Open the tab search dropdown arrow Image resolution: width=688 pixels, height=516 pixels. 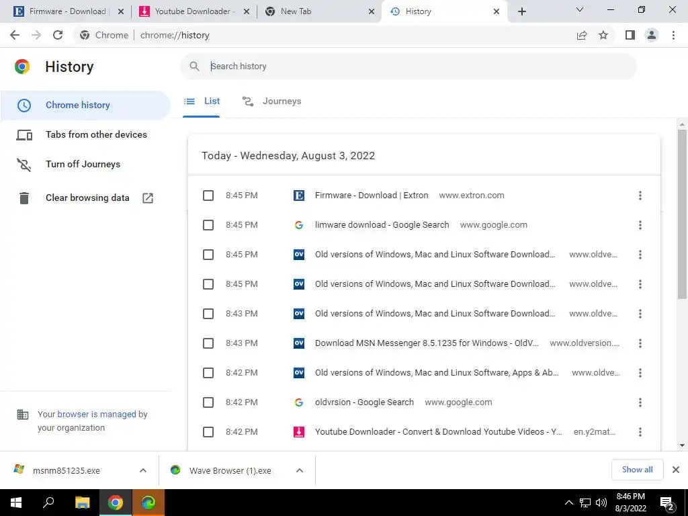(580, 9)
